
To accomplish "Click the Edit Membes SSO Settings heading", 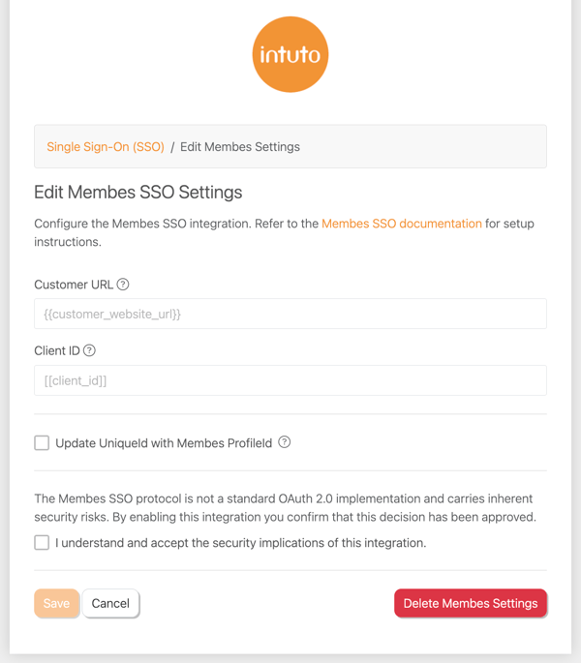I will pyautogui.click(x=138, y=193).
